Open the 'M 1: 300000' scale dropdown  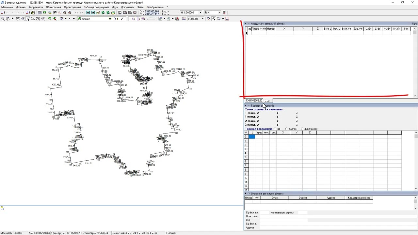click(x=200, y=12)
